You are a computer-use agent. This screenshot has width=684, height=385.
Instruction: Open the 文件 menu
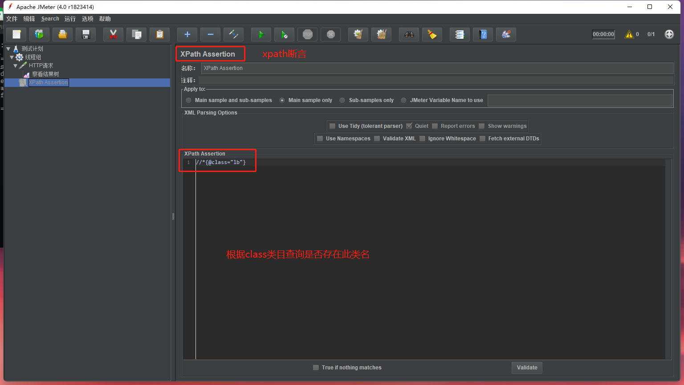[x=12, y=19]
